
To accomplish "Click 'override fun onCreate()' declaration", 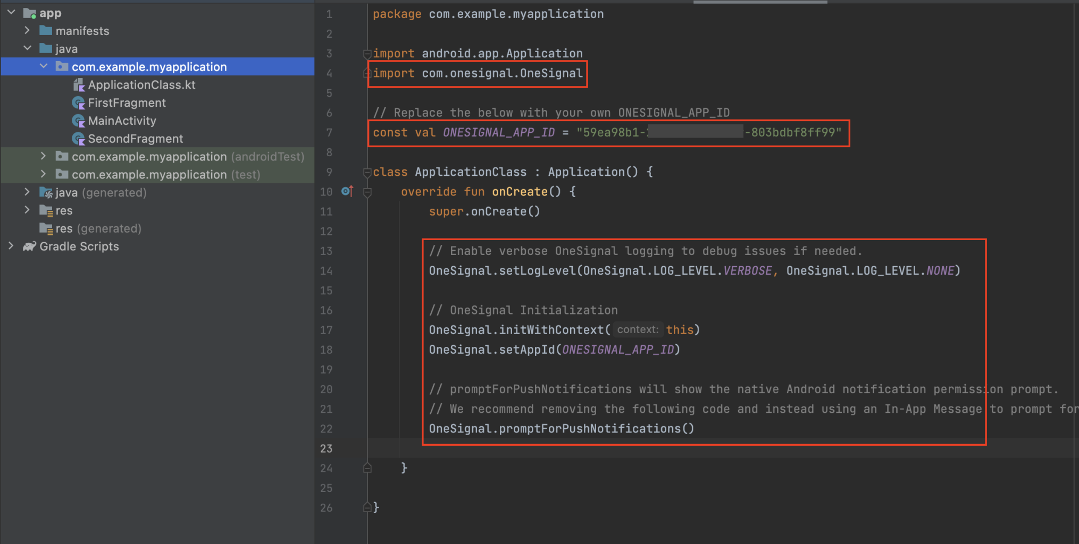I will pyautogui.click(x=481, y=191).
